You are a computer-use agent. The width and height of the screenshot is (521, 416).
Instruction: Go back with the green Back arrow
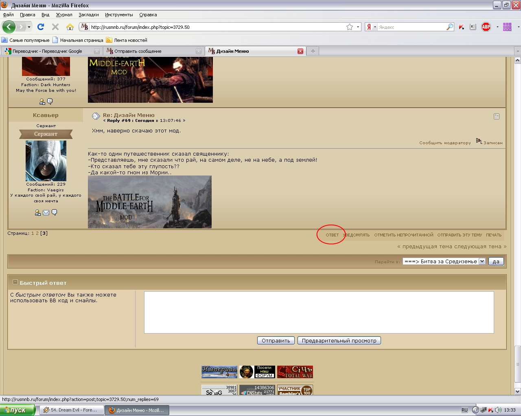pyautogui.click(x=9, y=27)
